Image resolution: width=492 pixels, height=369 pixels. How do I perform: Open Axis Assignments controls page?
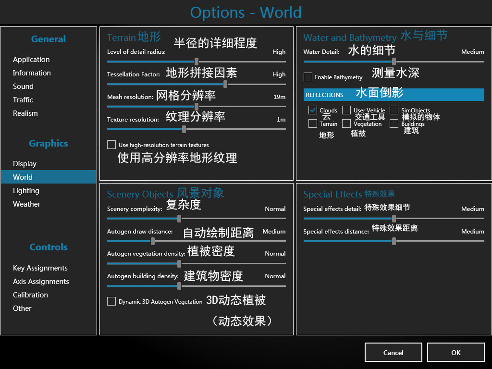(41, 282)
